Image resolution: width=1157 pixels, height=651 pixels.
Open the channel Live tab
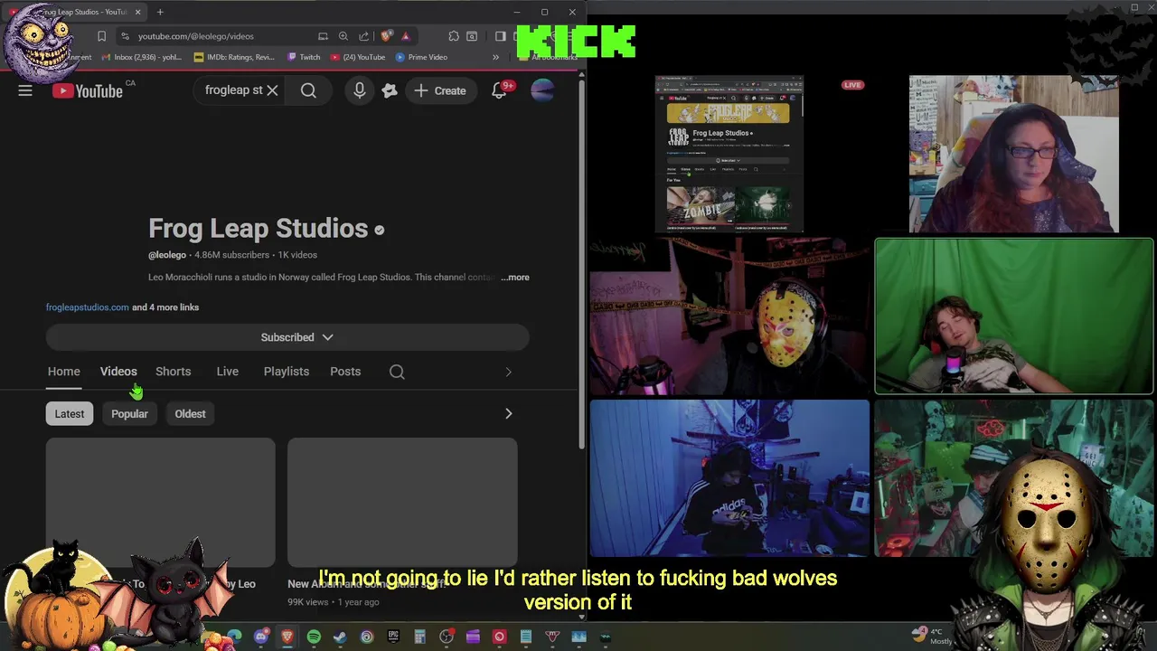228,372
